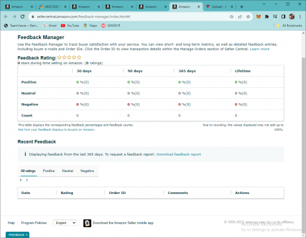
Task: Click the previous page chevron
Action: tap(21, 180)
